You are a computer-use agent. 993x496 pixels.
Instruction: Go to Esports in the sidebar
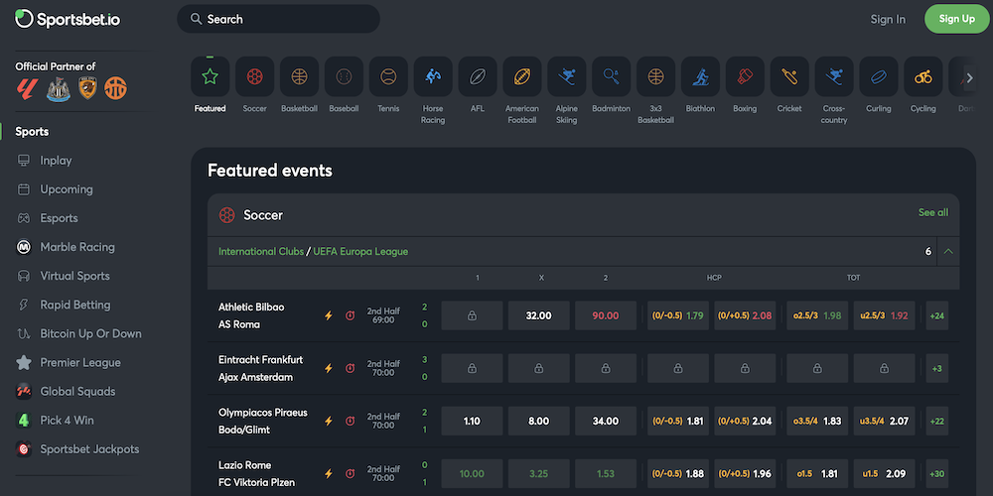point(59,218)
